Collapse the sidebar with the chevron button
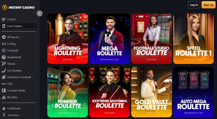The image size is (217, 119). point(40,14)
